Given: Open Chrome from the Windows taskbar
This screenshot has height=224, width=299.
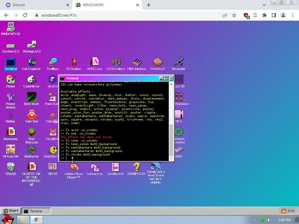Looking at the screenshot, I should [x=36, y=220].
